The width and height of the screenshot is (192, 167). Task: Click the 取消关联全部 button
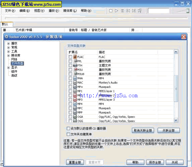pyautogui.click(x=143, y=131)
